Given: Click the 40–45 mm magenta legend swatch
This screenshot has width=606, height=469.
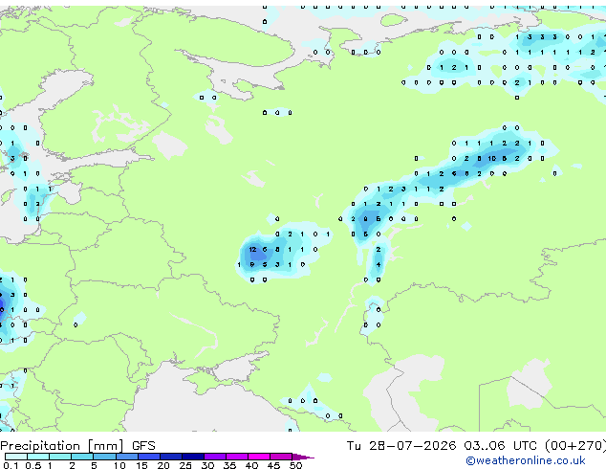Looking at the screenshot, I should 259,457.
